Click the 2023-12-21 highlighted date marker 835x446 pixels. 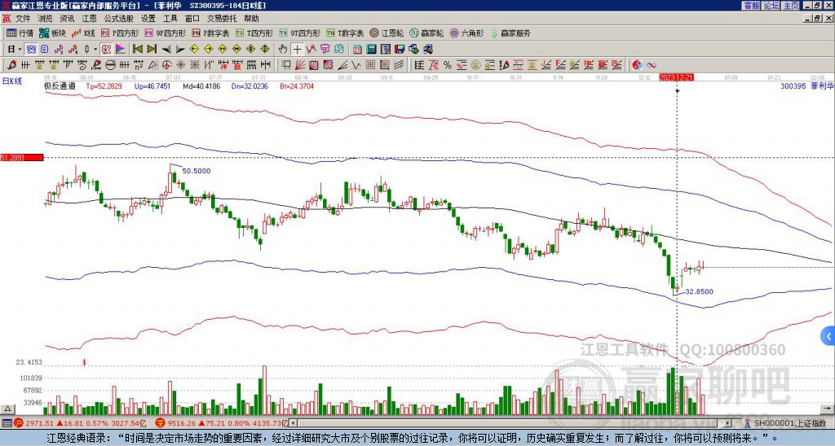pos(676,77)
